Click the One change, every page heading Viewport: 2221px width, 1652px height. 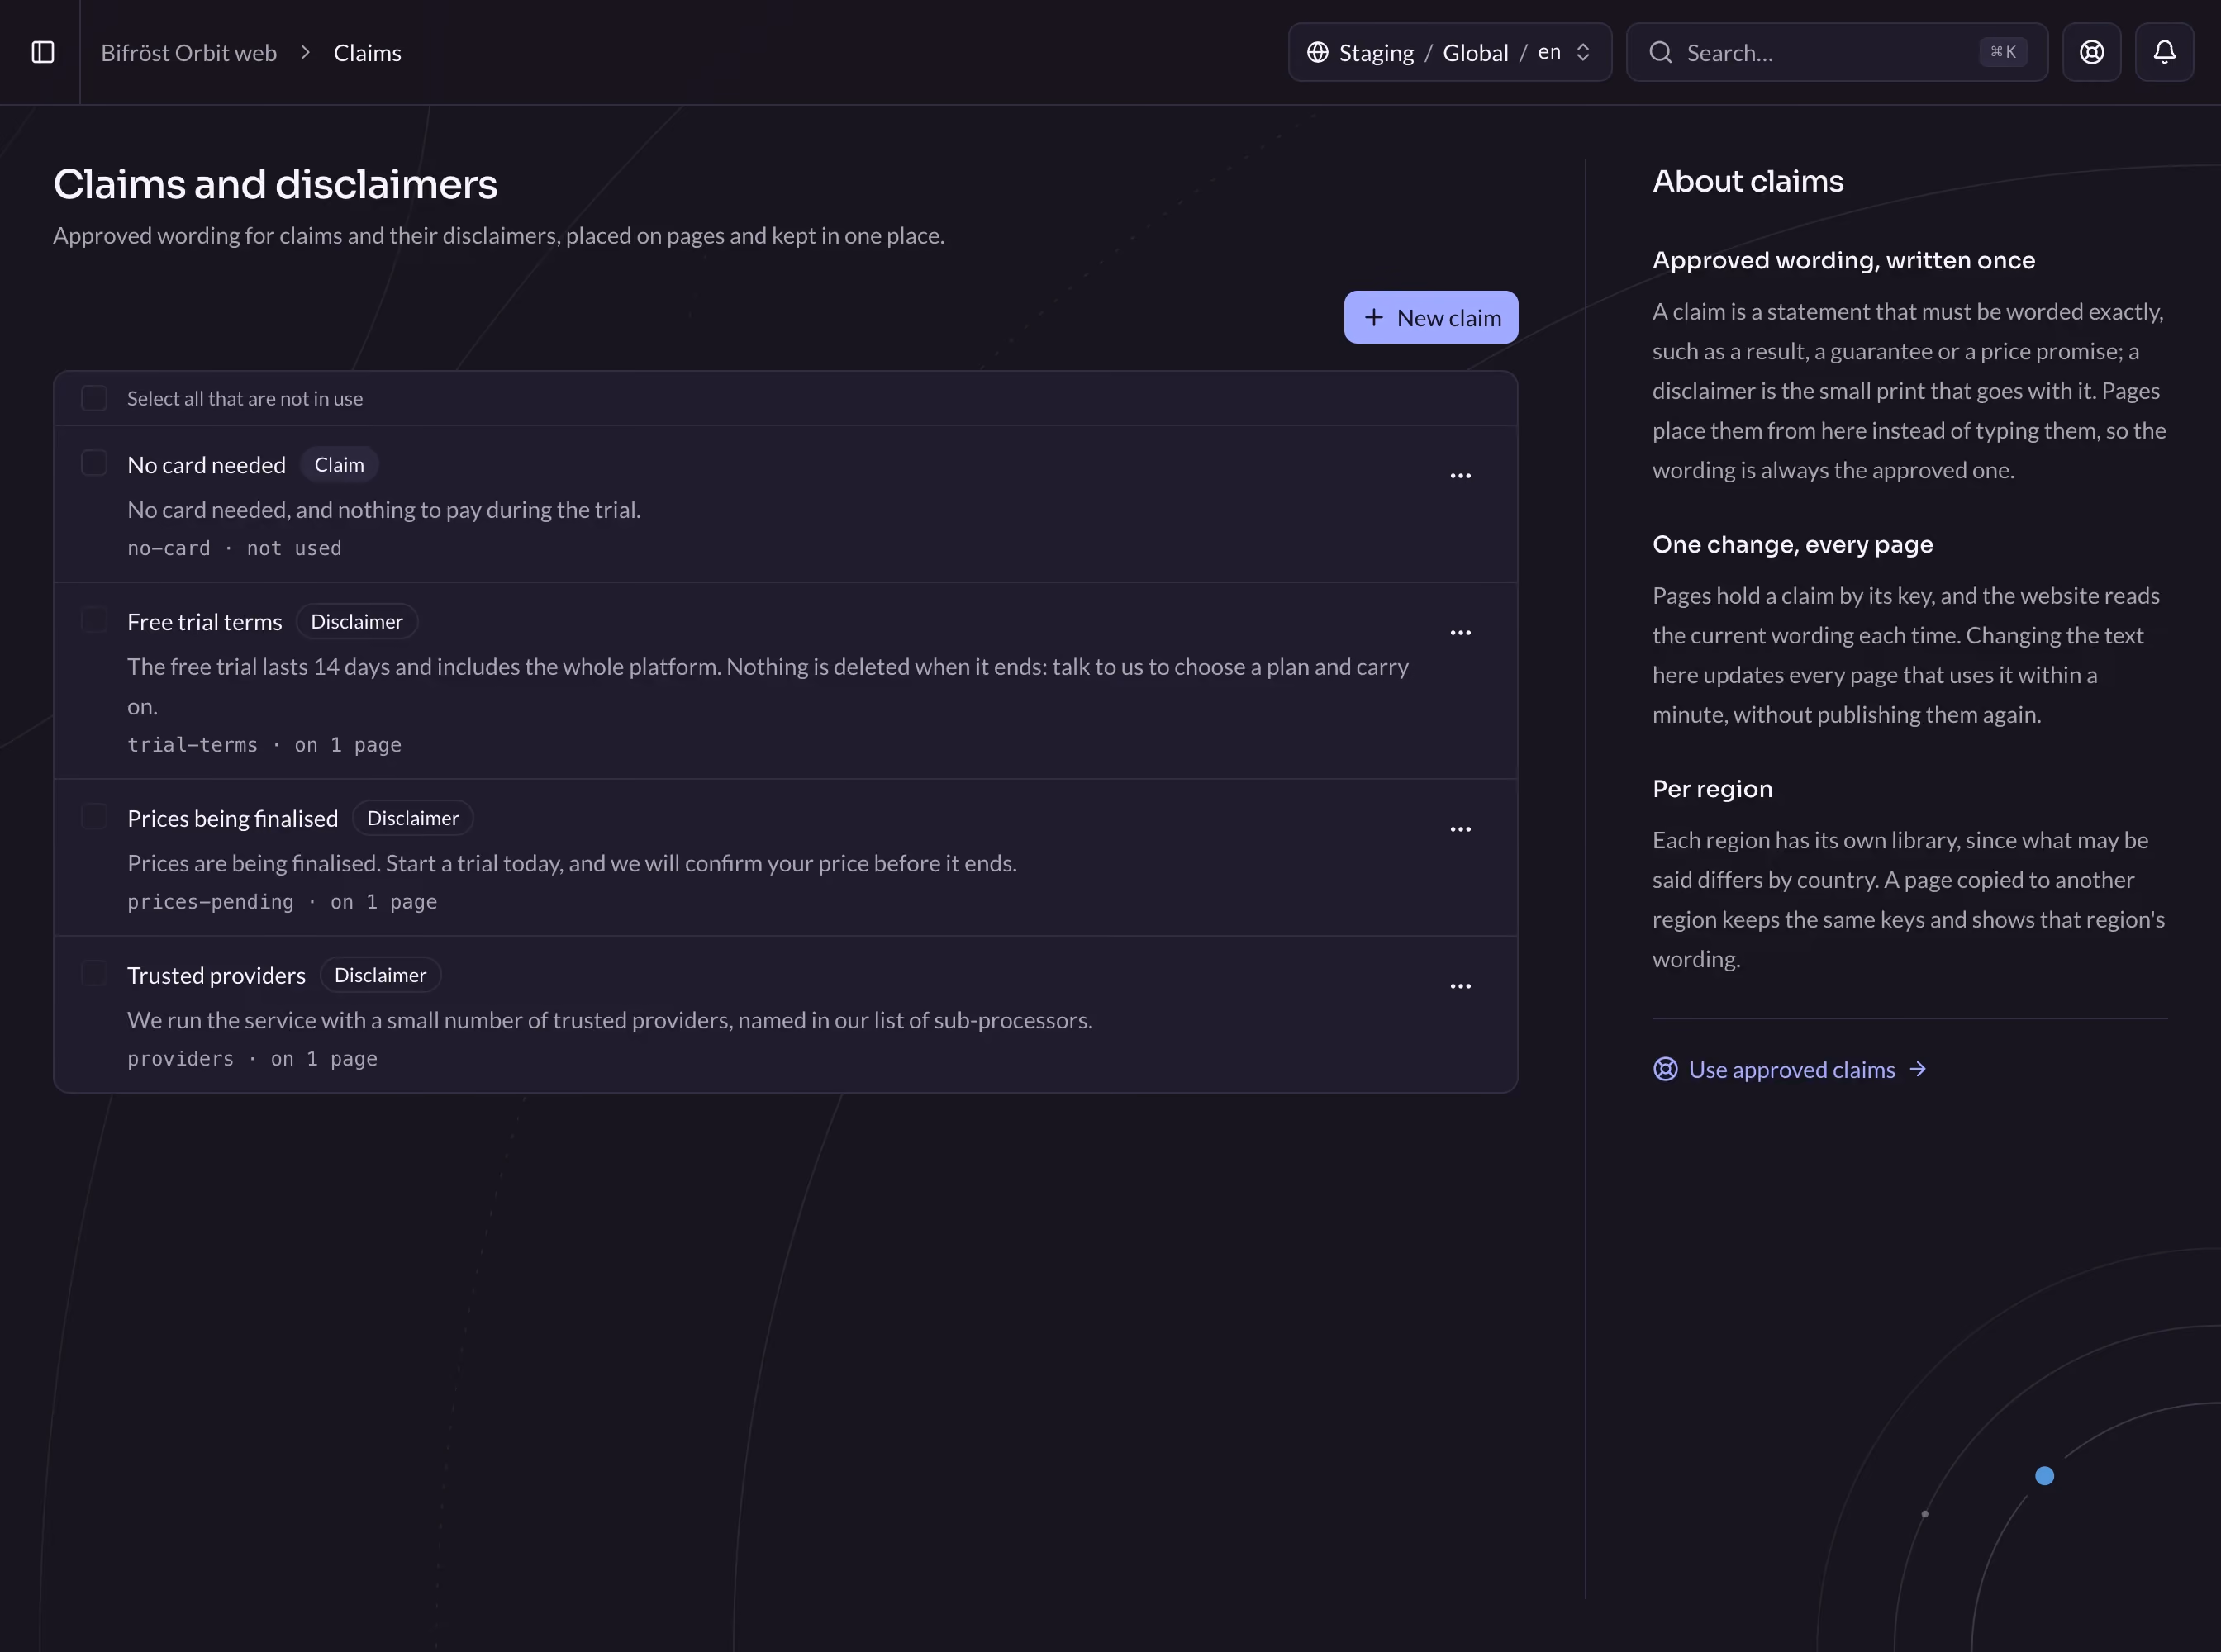(1793, 545)
